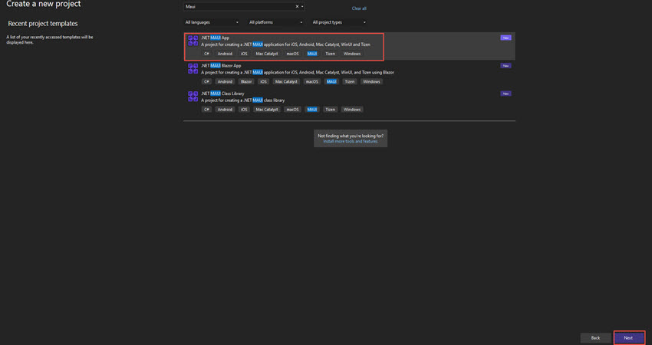Click the macOS tag in the Blazor App row
652x345 pixels.
coord(312,81)
